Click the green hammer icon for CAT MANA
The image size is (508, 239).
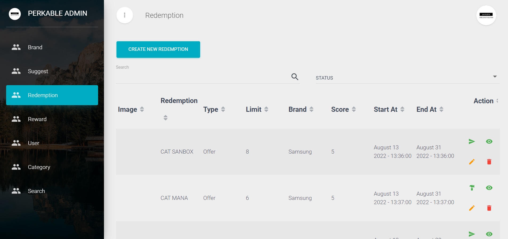472,188
